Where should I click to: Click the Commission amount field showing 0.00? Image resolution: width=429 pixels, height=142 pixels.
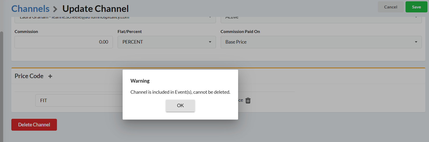click(x=64, y=42)
